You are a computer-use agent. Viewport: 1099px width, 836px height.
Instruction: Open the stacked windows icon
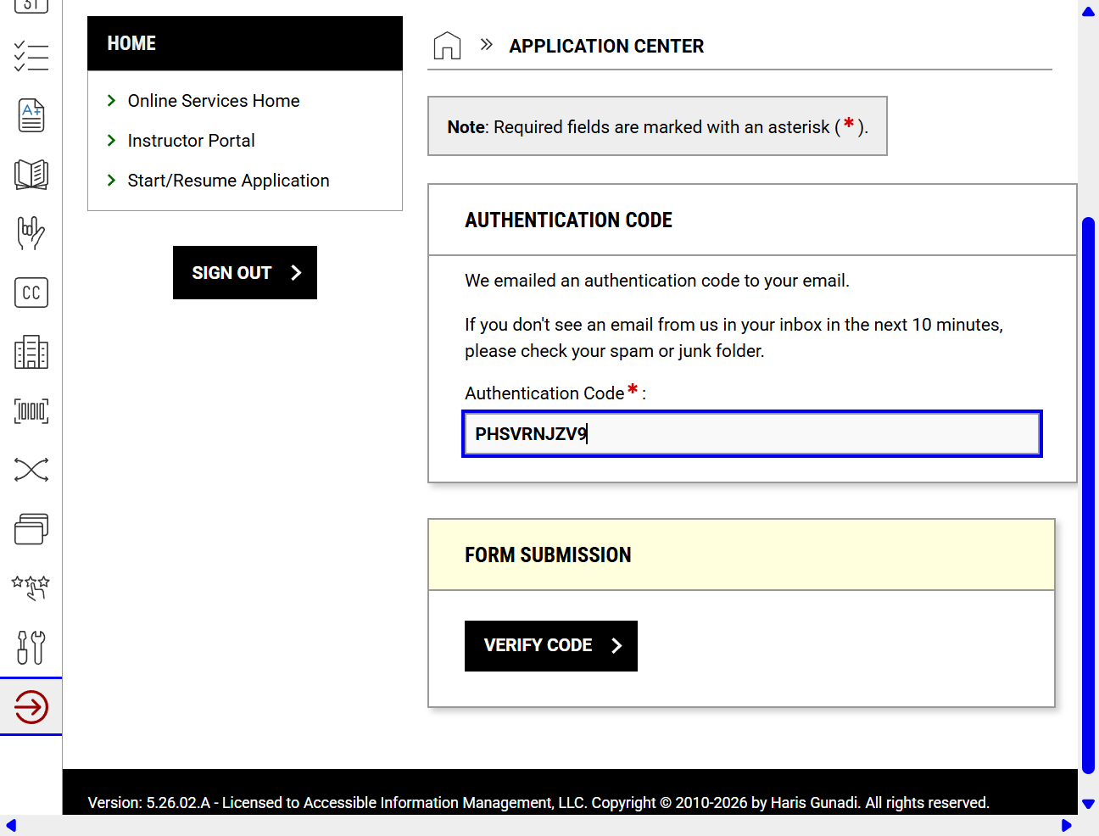point(31,529)
